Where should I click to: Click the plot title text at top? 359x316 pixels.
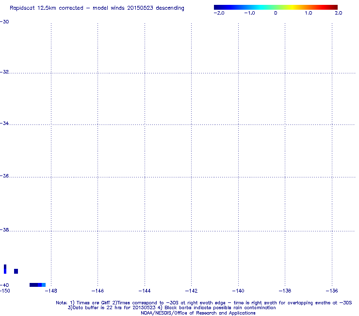pos(97,8)
